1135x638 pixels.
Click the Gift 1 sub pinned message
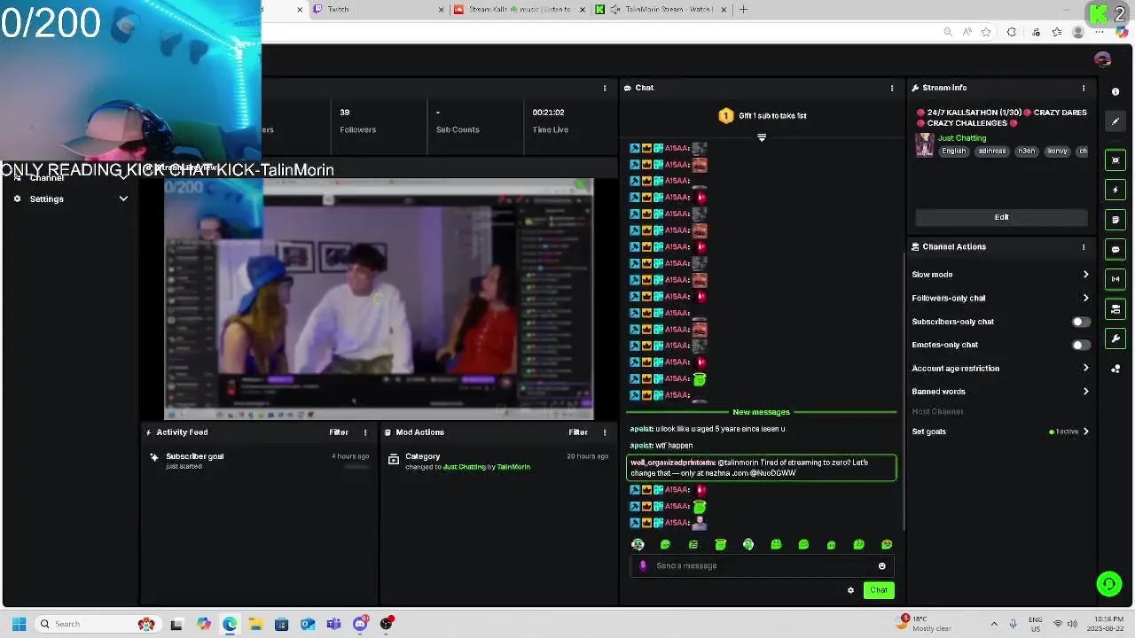763,116
